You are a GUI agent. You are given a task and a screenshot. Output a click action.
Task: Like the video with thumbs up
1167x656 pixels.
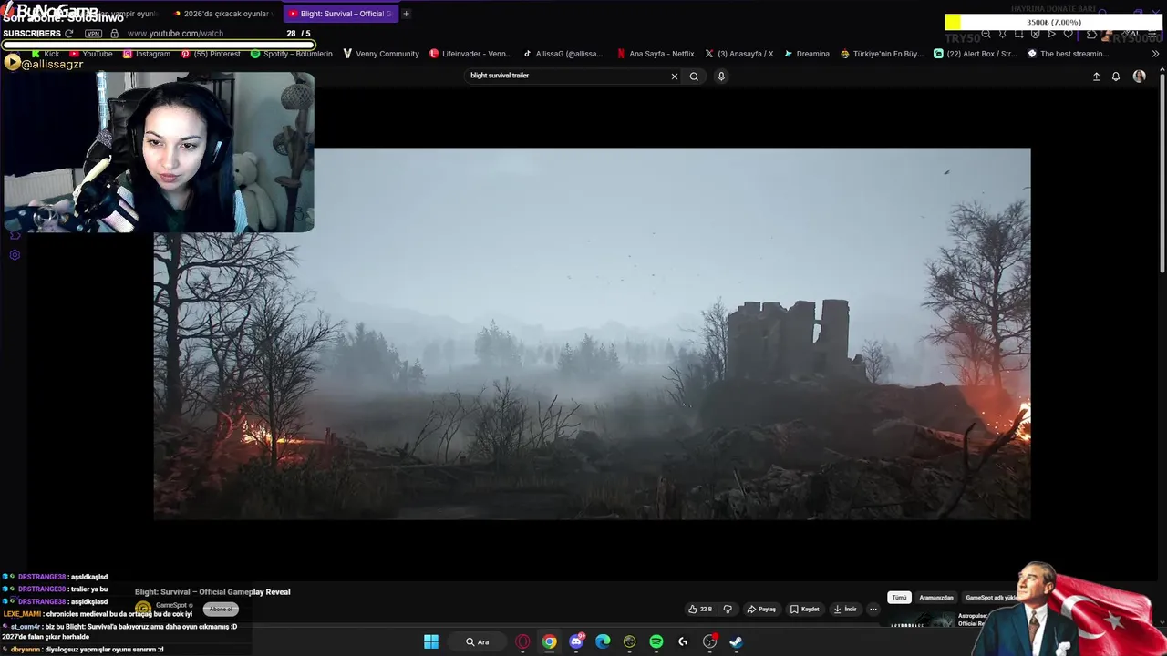700,609
